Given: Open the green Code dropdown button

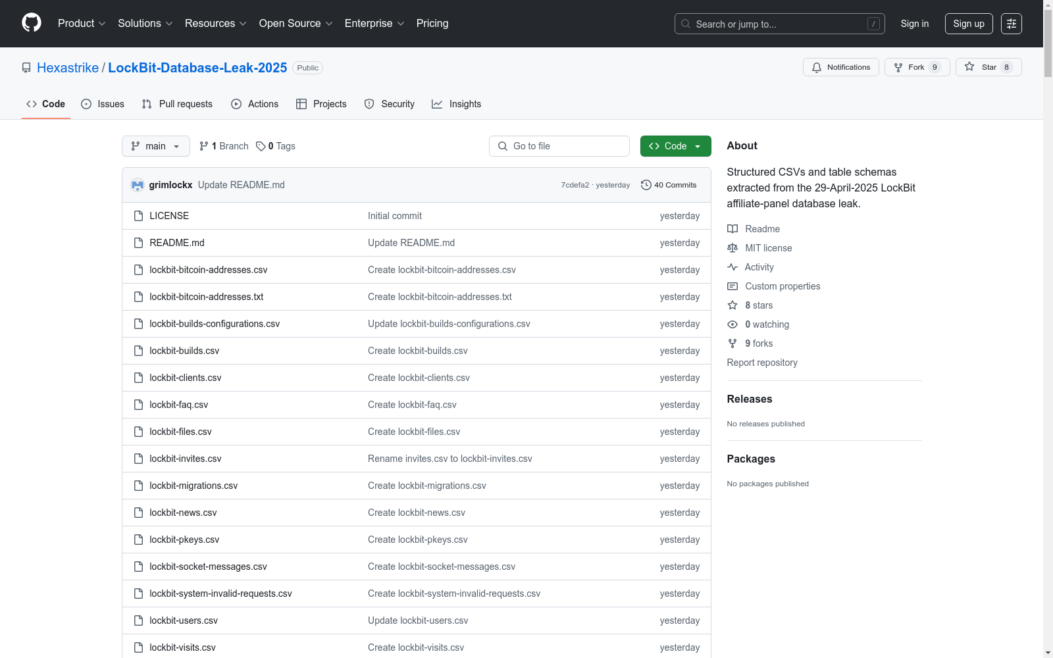Looking at the screenshot, I should pyautogui.click(x=676, y=146).
